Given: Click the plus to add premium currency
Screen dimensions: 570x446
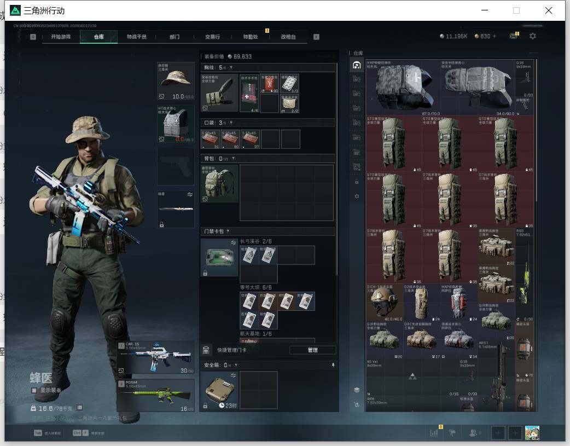Looking at the screenshot, I should point(494,36).
